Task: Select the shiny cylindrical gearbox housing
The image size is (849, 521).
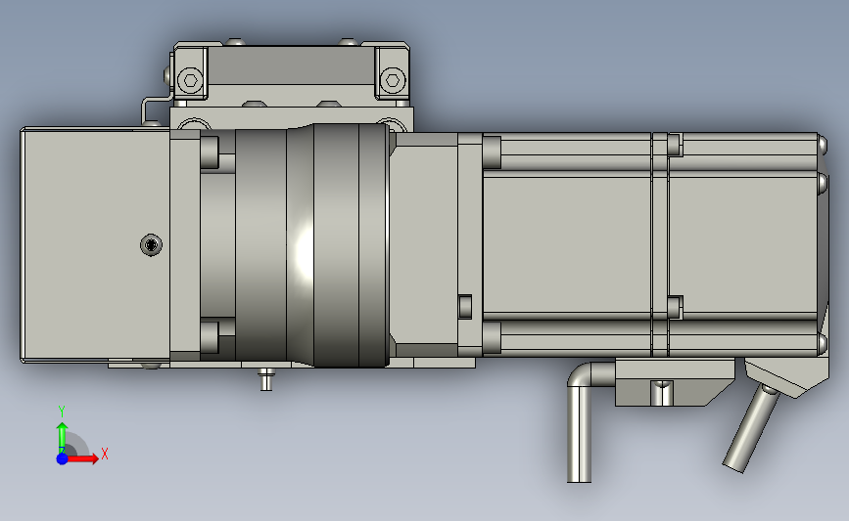Action: click(x=311, y=245)
